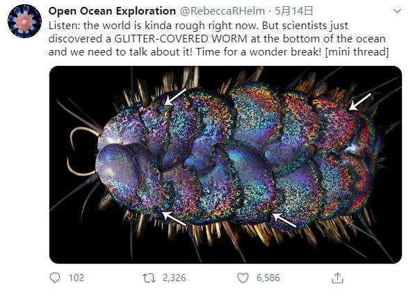
Task: Click the Open Ocean Exploration display name
Action: coord(112,11)
